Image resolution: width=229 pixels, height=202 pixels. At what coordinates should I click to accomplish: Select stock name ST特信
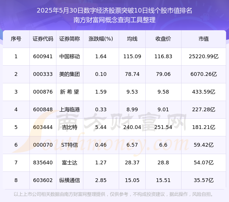point(70,145)
